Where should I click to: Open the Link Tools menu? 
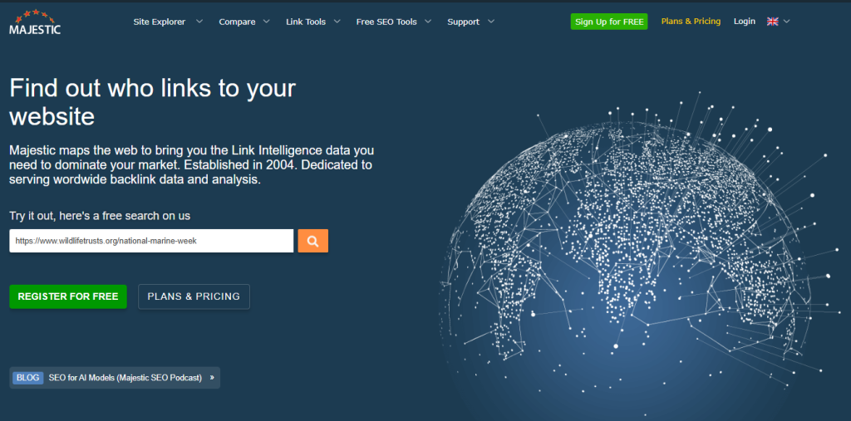(x=306, y=22)
